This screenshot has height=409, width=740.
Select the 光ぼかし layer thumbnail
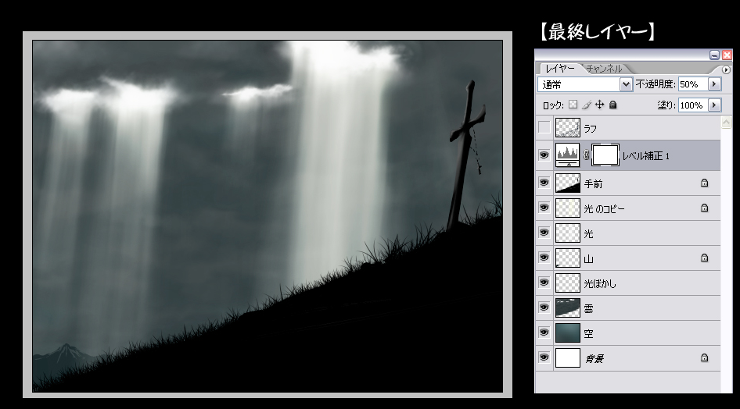click(x=568, y=283)
